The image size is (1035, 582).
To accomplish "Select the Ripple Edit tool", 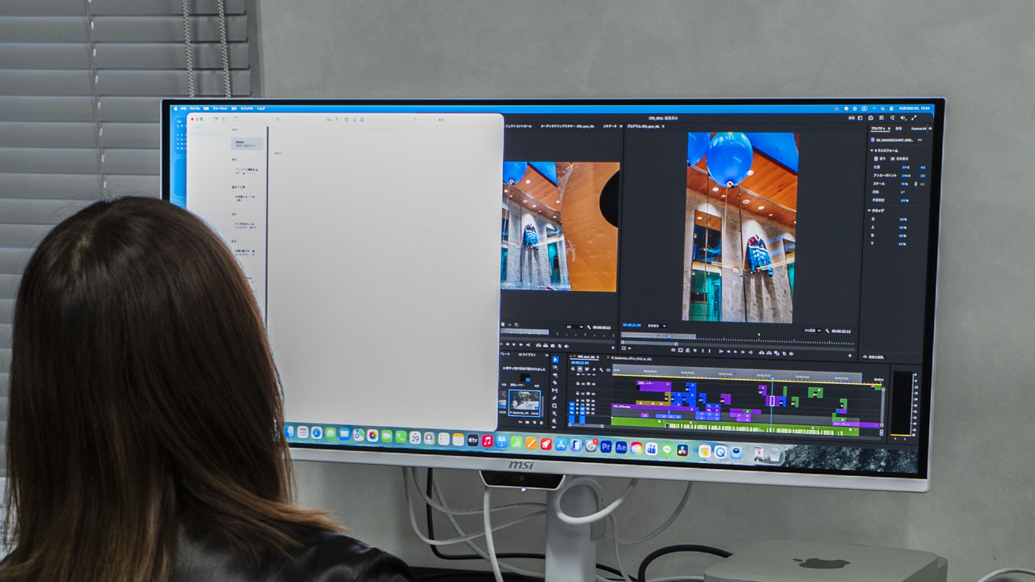I will click(x=555, y=375).
